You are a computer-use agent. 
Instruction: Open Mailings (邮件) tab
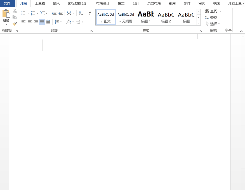coord(187,3)
